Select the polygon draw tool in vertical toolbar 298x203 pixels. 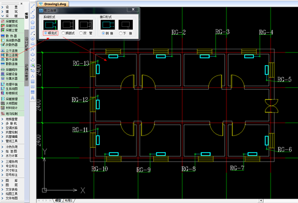coord(33,22)
